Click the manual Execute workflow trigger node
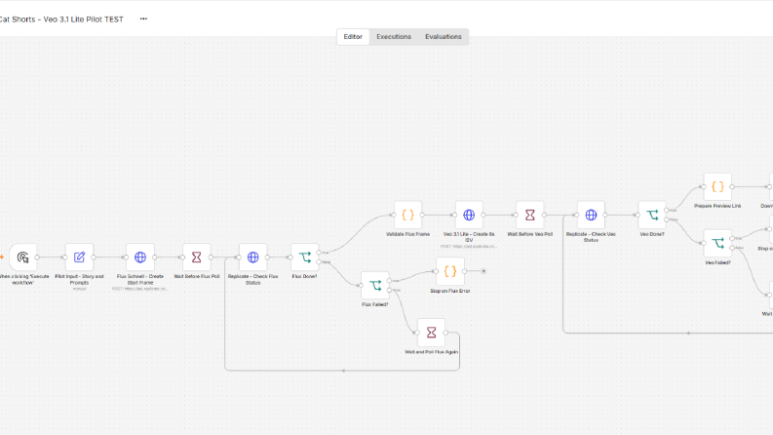 click(x=22, y=257)
